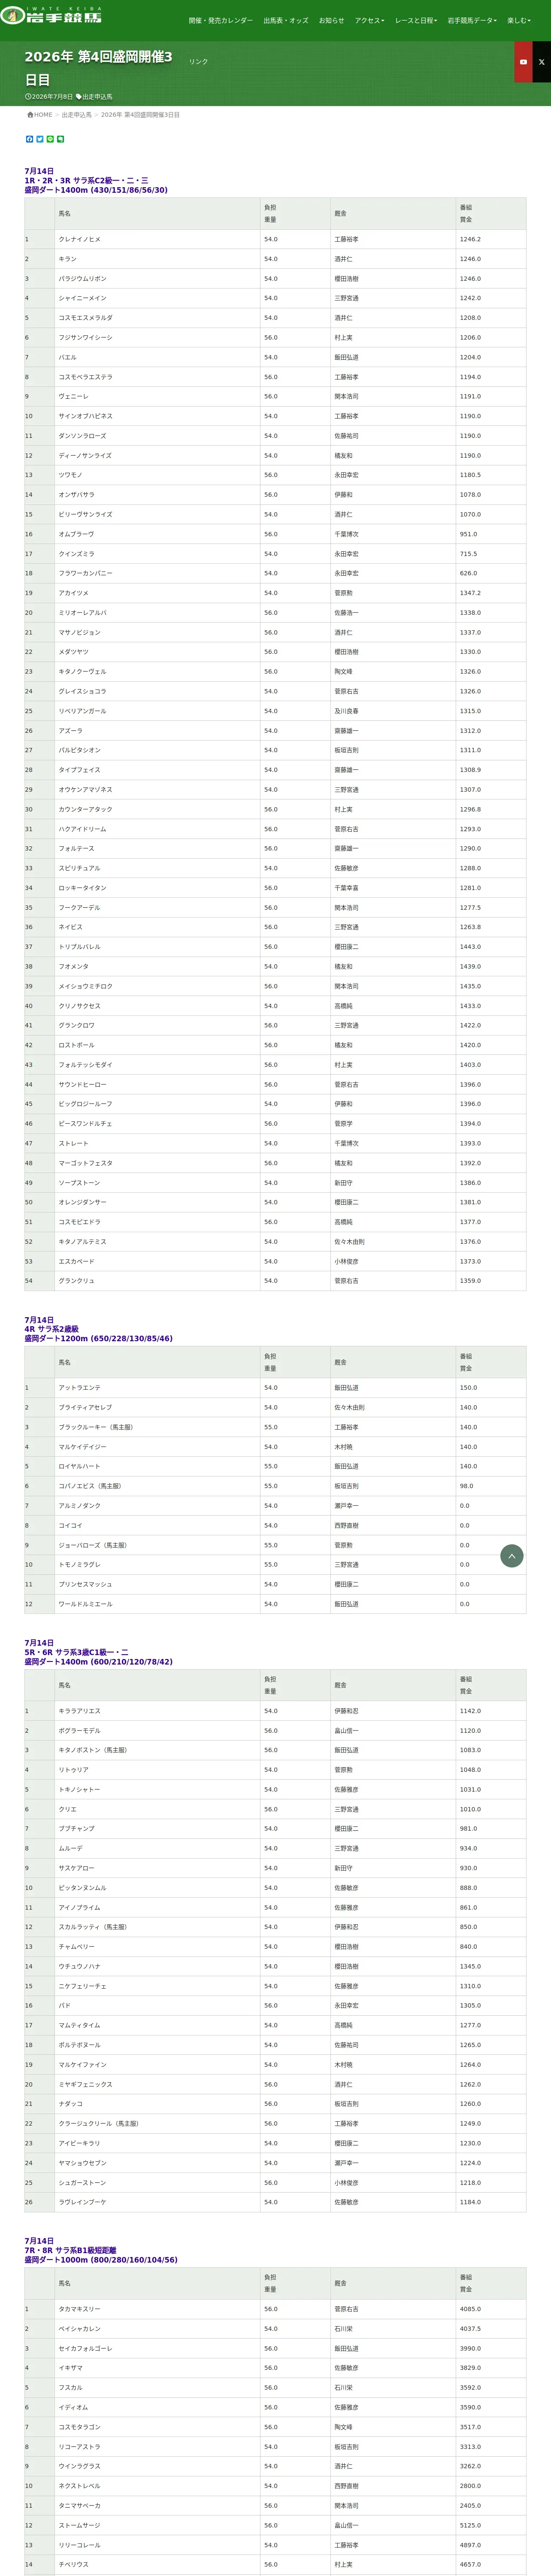
Task: Expand the 楽しむ dropdown menu
Action: coord(518,20)
